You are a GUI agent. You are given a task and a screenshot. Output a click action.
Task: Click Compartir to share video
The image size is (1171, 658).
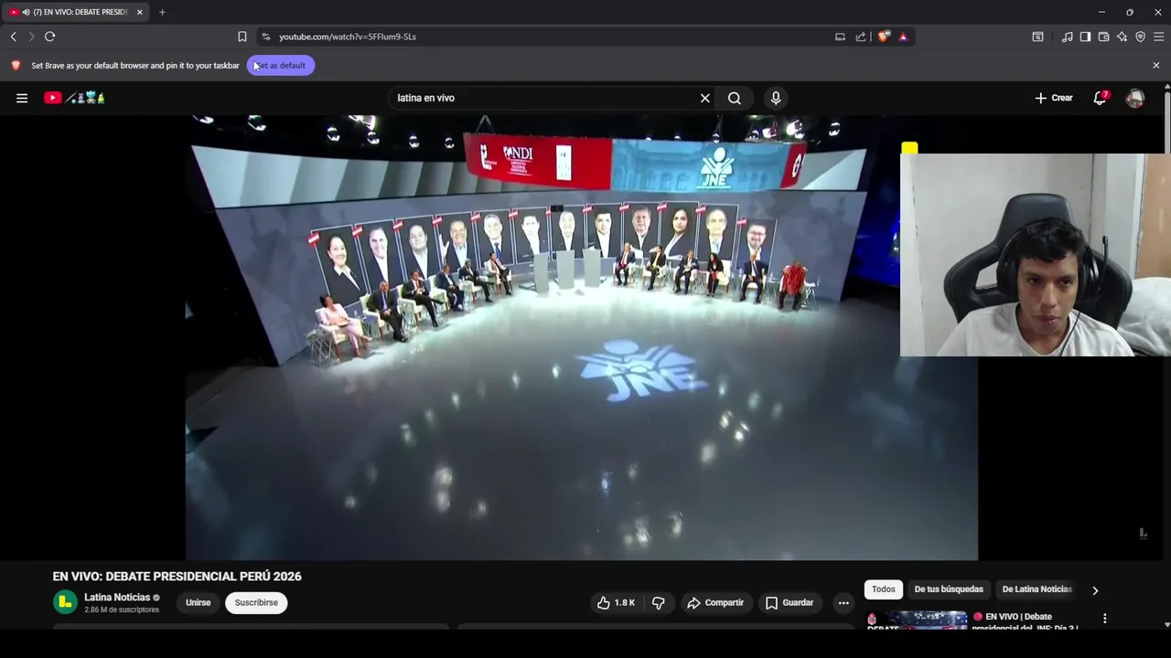[715, 602]
